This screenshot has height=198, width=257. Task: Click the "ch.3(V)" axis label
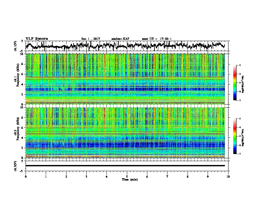point(15,166)
